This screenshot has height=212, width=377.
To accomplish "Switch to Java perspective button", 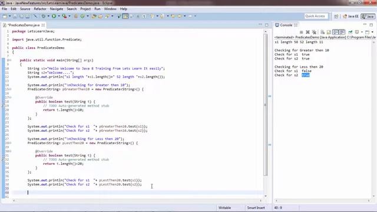I will (368, 16).
